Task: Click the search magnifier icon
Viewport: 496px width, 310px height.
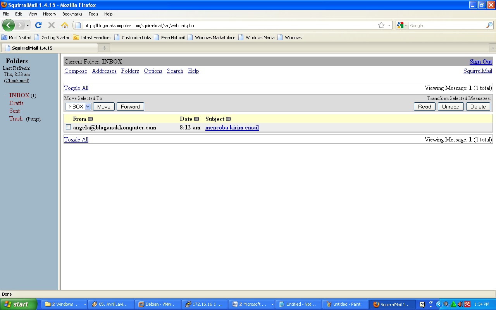Action: 489,25
